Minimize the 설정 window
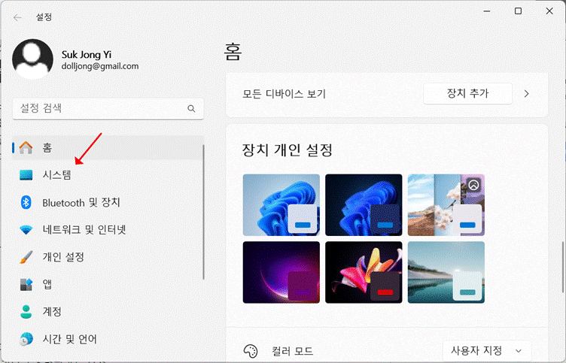 click(x=487, y=11)
